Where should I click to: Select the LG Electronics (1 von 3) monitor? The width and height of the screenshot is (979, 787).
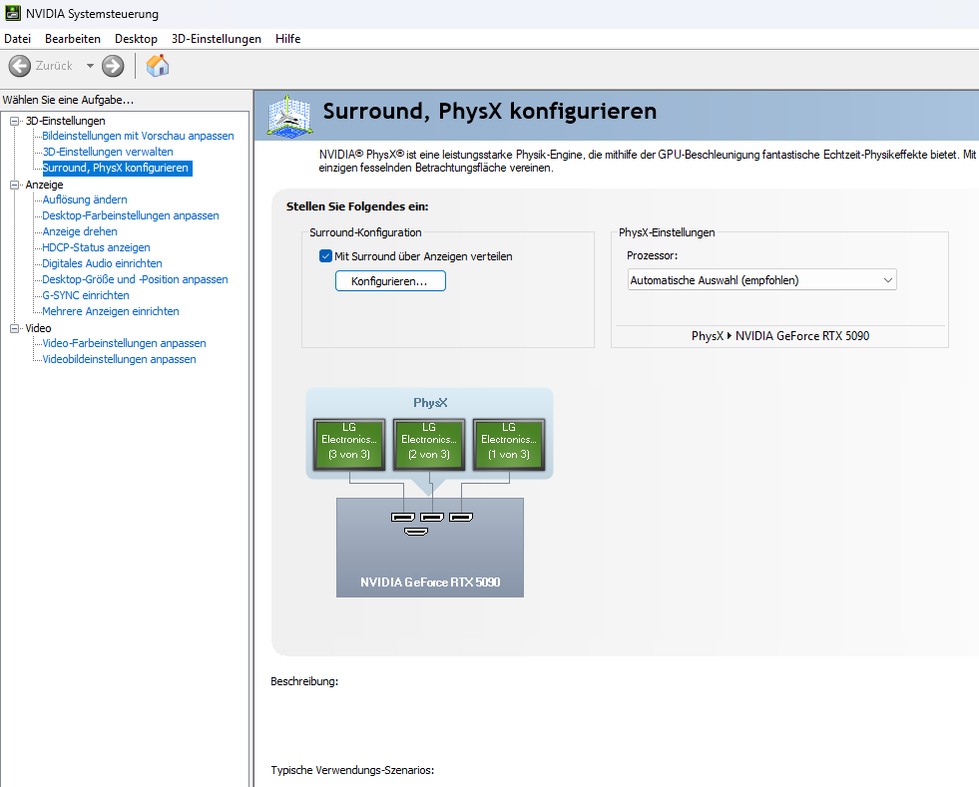509,444
